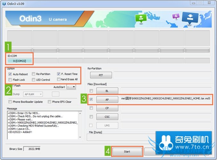Minimize the Odin3 window

[194, 3]
